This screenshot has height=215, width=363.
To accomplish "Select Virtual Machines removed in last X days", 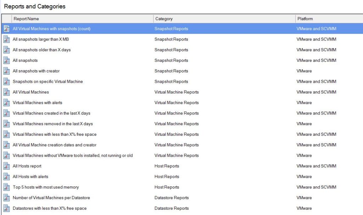I will [52, 124].
